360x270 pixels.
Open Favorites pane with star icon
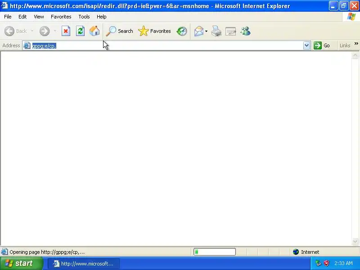(x=144, y=31)
